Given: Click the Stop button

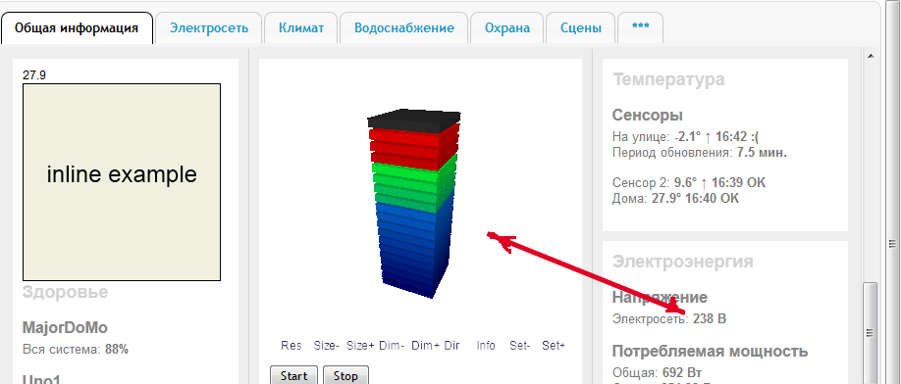Looking at the screenshot, I should point(345,375).
